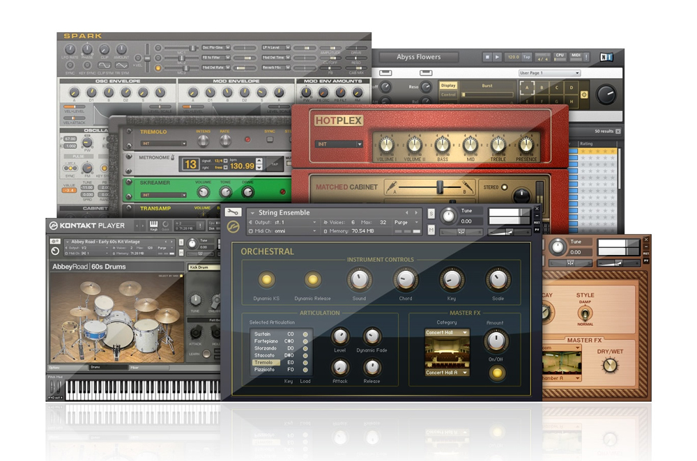Click the Tune knob in String Ensemble header
This screenshot has height=461, width=697.
[x=448, y=216]
